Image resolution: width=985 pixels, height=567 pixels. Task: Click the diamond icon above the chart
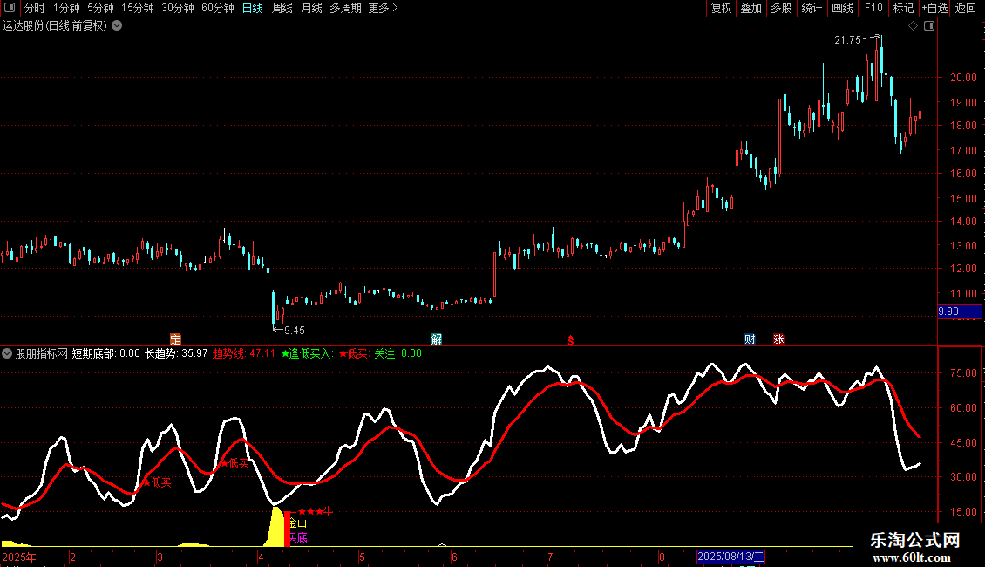pyautogui.click(x=913, y=26)
